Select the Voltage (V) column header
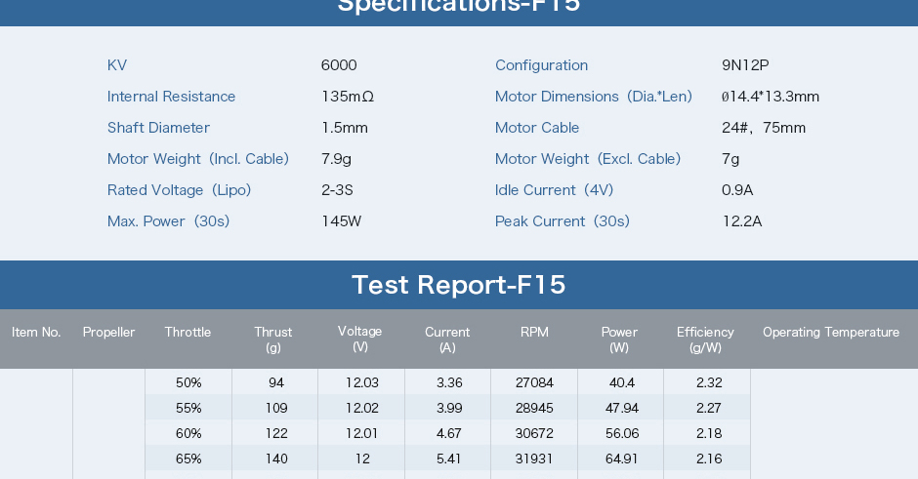 click(359, 339)
